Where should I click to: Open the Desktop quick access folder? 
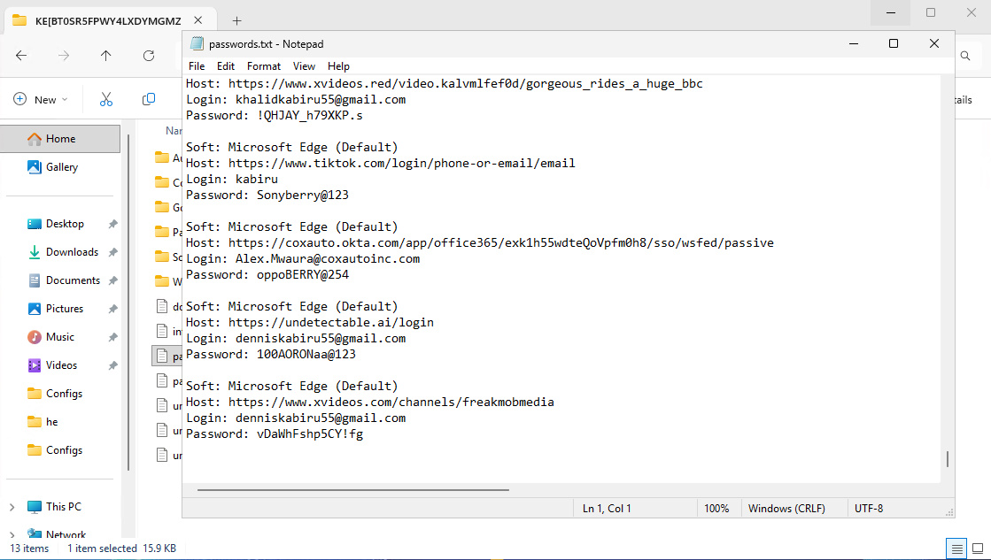65,224
